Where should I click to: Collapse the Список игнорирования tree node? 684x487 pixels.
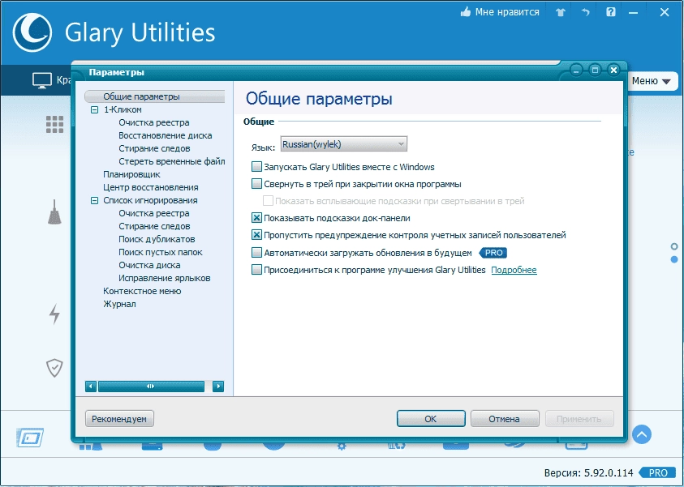pyautogui.click(x=95, y=200)
